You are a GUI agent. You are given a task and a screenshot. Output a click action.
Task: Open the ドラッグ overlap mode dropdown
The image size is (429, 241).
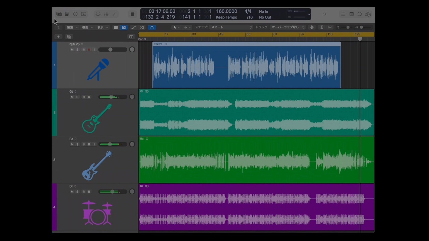point(288,27)
